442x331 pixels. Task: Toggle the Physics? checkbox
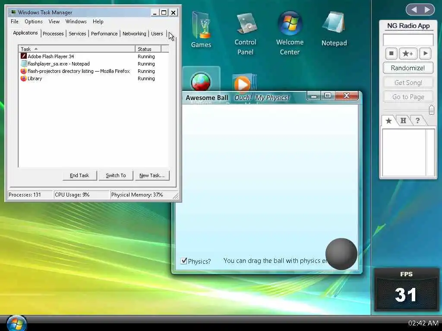coord(183,261)
